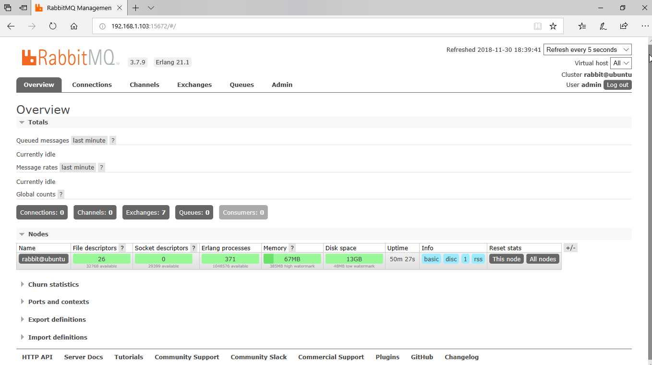Click the RabbitMQ logo
The width and height of the screenshot is (652, 365).
tap(71, 58)
